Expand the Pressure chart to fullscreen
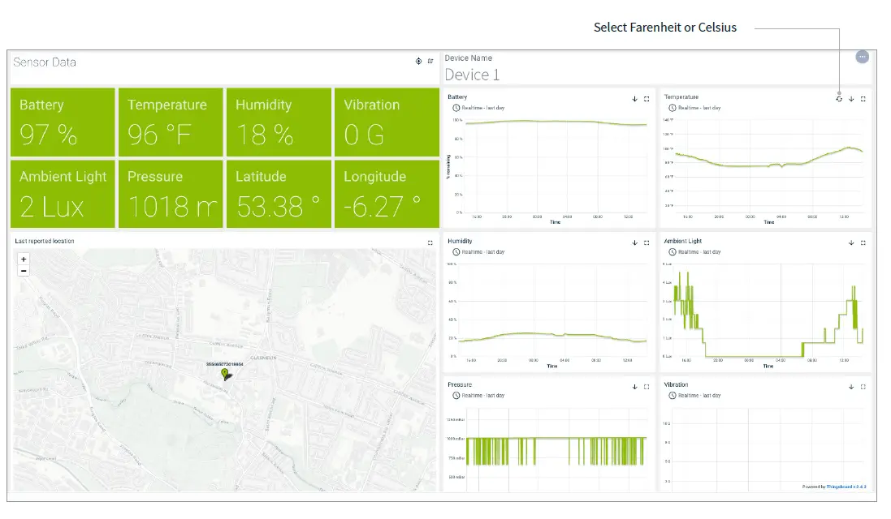 tap(647, 387)
